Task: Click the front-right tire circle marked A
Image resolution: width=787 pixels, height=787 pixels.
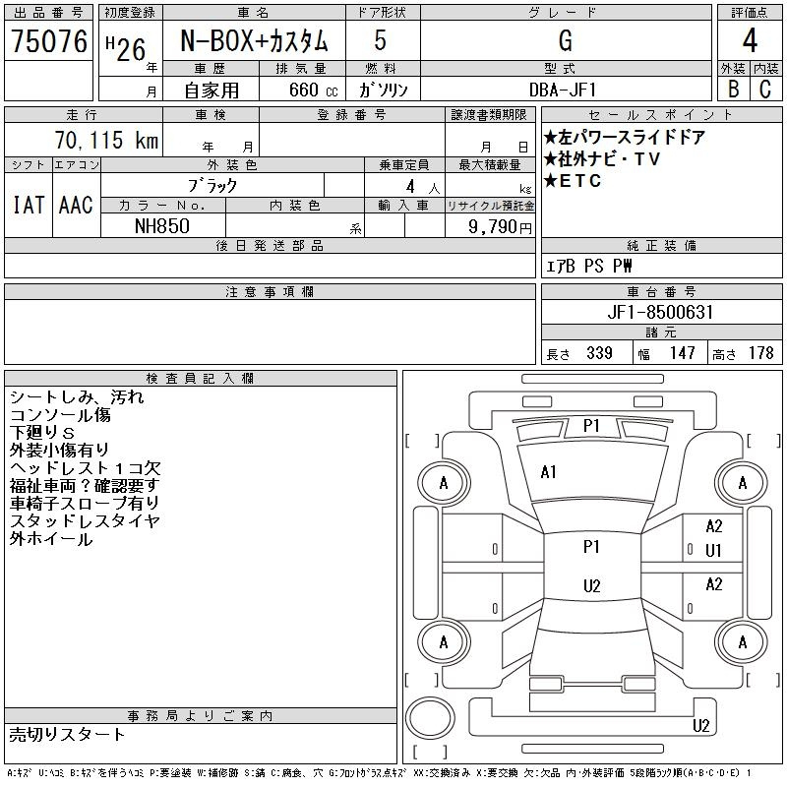Action: coord(742,483)
